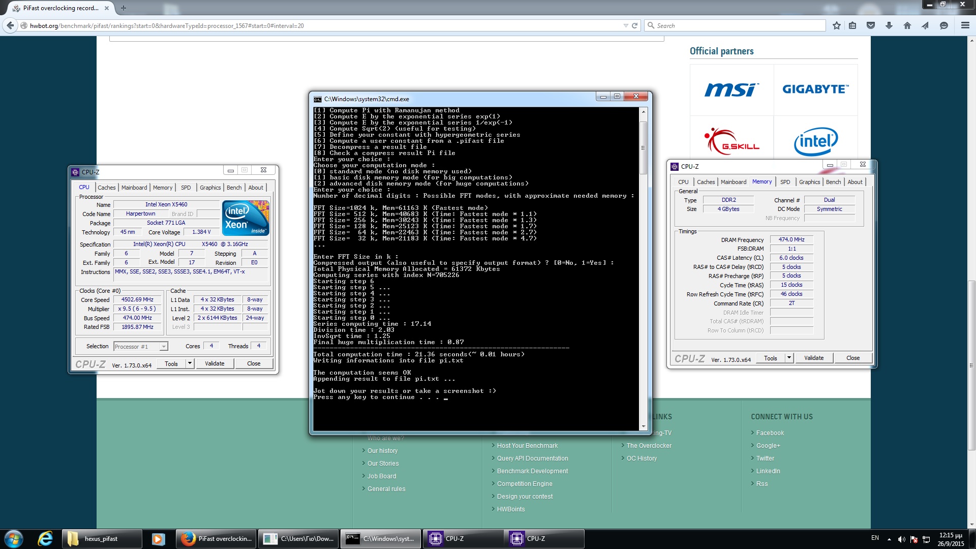The image size is (976, 549).
Task: Close the PiFast overclocking records tab
Action: point(106,8)
